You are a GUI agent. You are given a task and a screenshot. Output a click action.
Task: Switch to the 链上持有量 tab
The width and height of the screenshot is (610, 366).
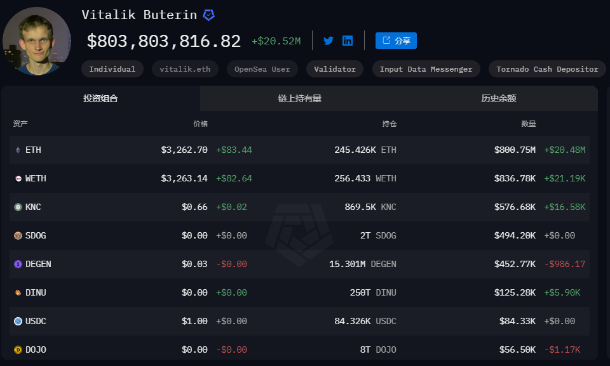[300, 99]
